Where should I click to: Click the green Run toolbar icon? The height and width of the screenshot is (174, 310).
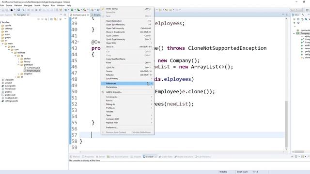[x=72, y=10]
